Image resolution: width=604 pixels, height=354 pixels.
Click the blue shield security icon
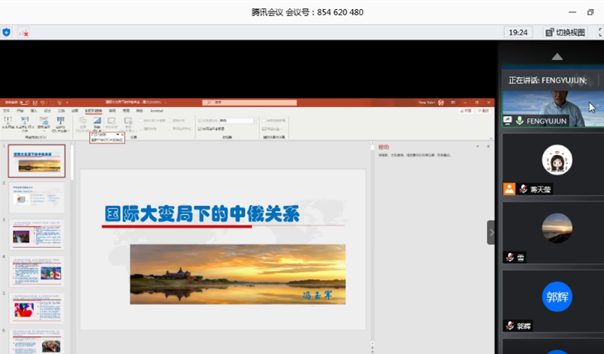pos(6,33)
